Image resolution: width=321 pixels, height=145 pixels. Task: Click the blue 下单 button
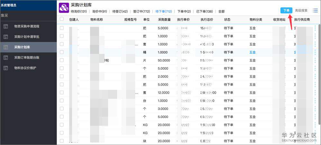(x=286, y=10)
